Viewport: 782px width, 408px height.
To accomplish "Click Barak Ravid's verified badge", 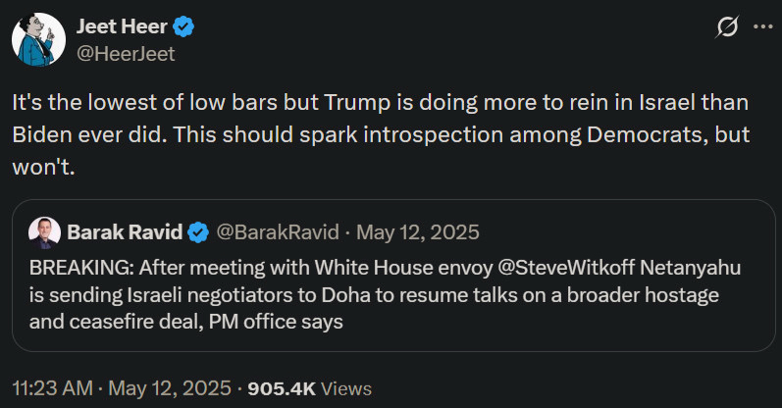I will pos(198,233).
